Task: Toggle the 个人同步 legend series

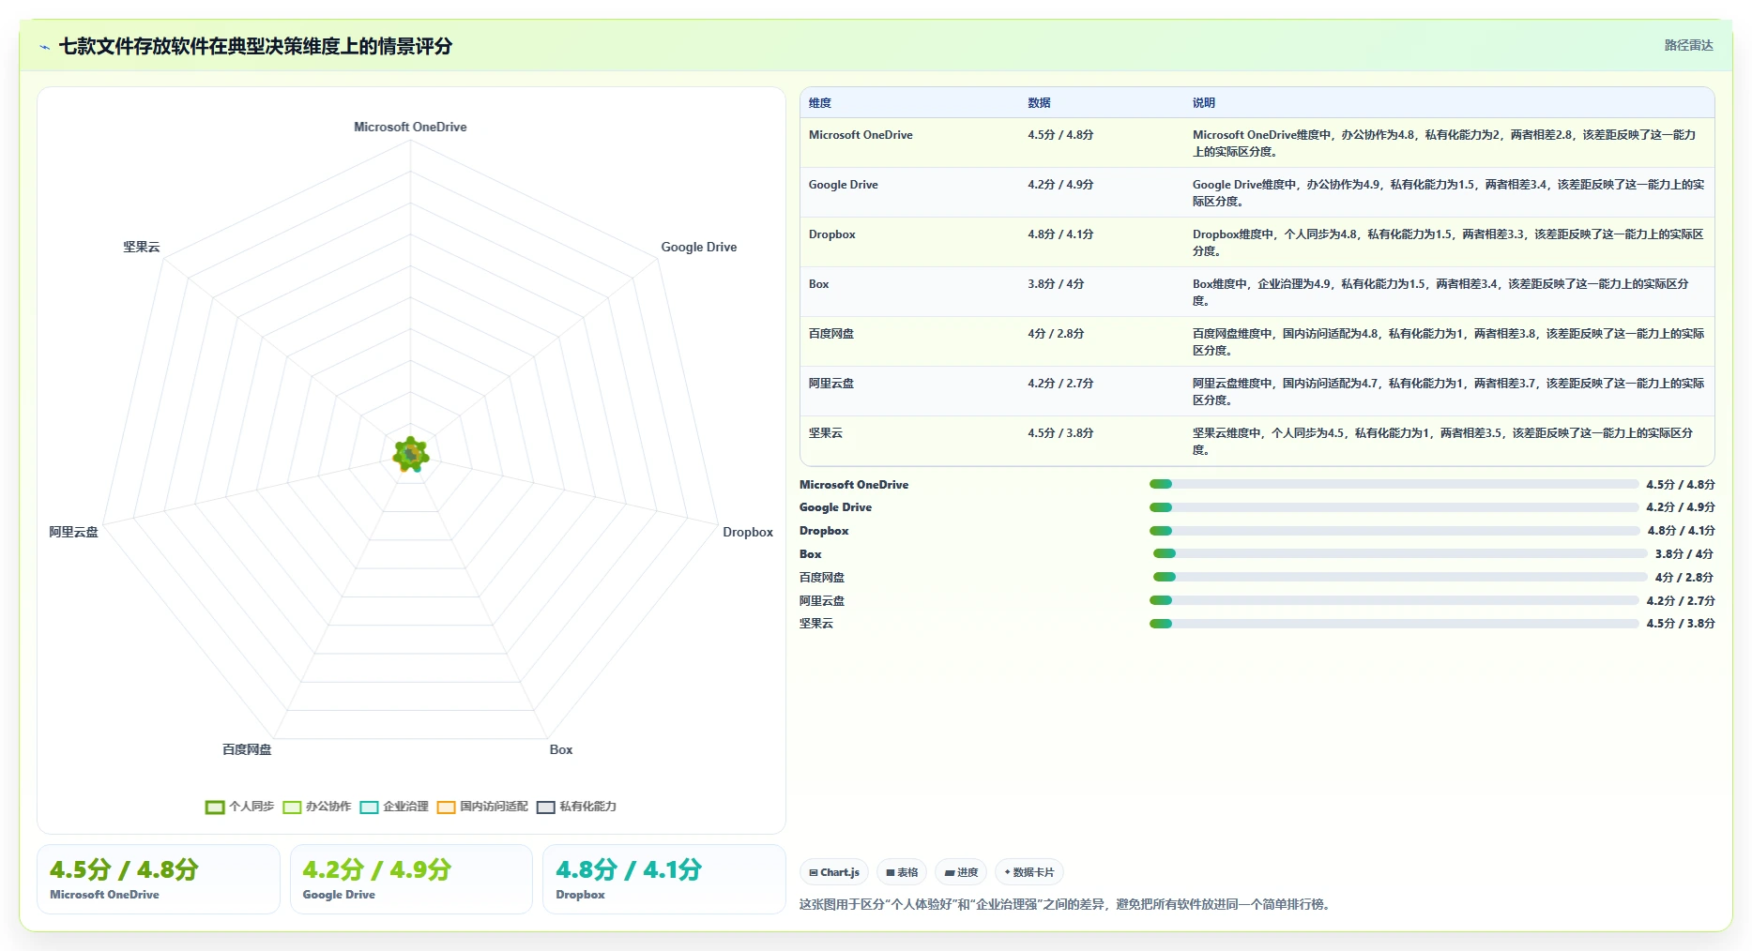Action: click(x=240, y=807)
